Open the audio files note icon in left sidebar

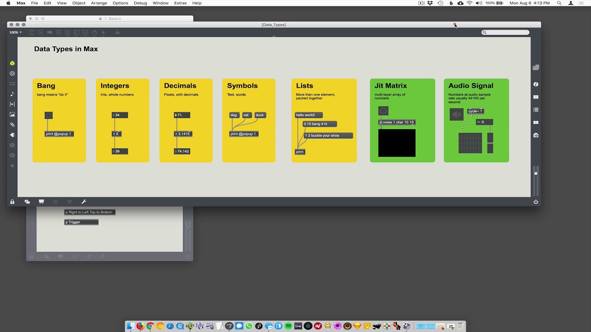point(12,94)
